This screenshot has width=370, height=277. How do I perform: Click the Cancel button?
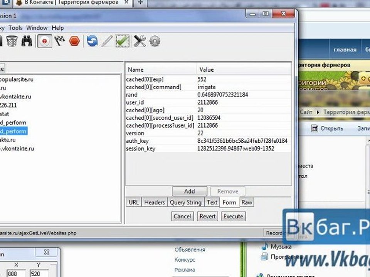(182, 216)
